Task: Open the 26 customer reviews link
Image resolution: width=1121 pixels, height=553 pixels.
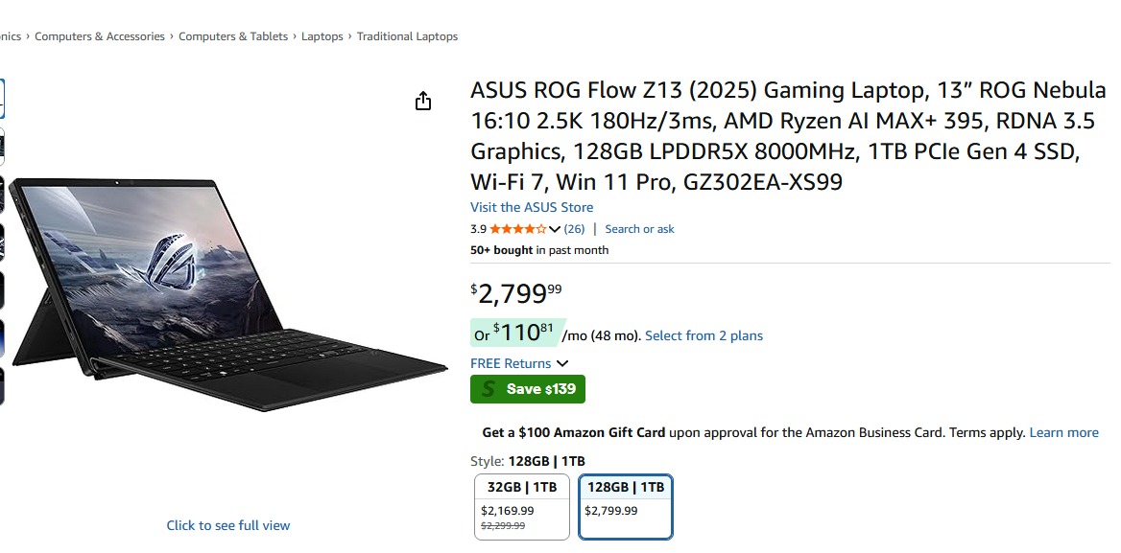Action: 574,229
